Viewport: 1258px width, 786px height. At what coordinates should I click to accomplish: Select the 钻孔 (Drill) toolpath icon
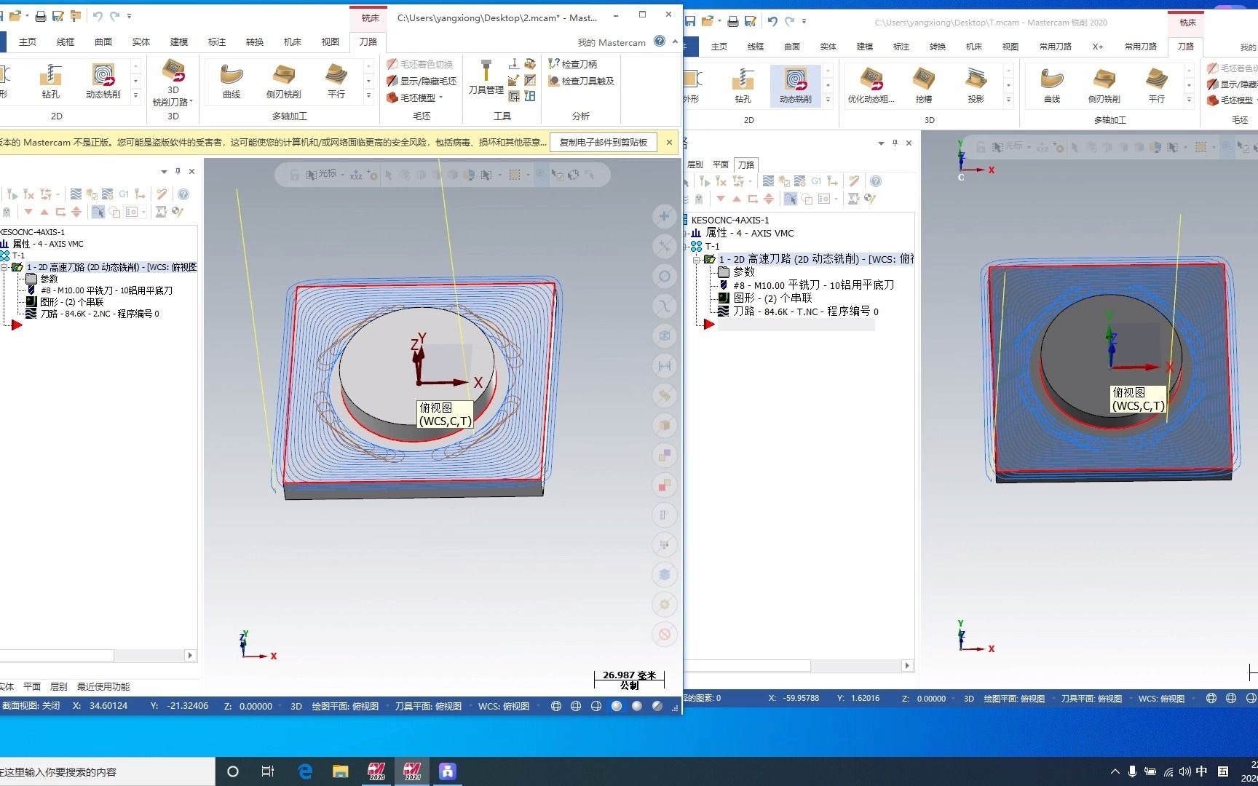point(51,80)
